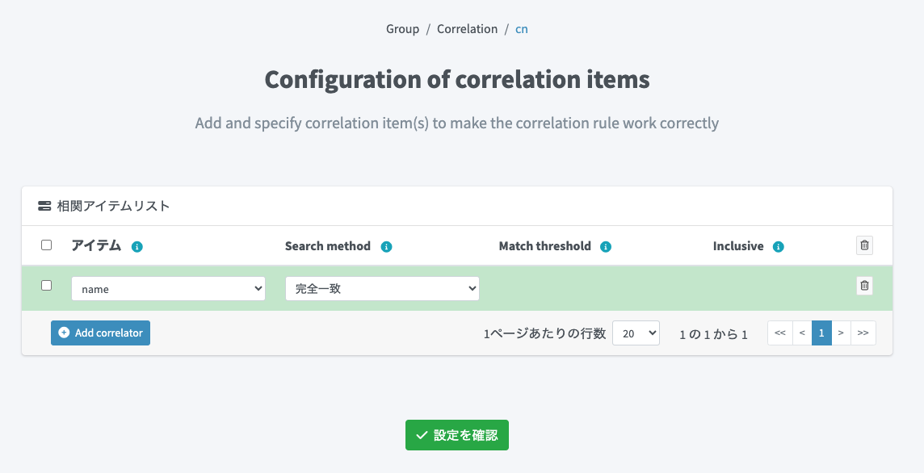Check the name row checkbox

point(46,285)
